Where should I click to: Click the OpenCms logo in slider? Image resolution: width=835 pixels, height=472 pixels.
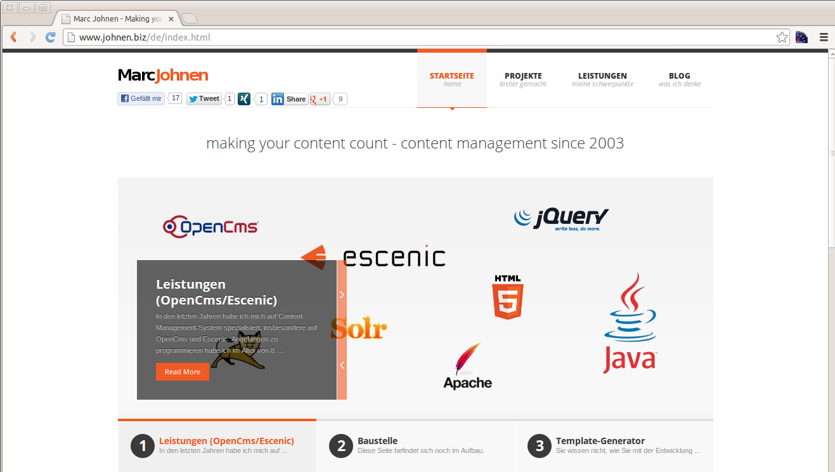(210, 226)
